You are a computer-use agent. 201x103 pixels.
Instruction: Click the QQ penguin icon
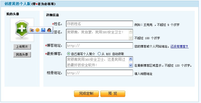[49, 30]
